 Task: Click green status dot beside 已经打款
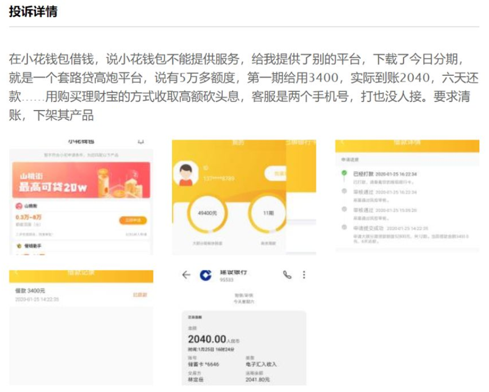click(344, 173)
